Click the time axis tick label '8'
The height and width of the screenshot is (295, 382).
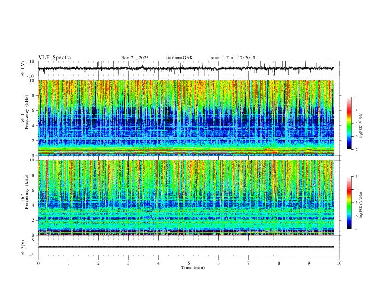279,263
